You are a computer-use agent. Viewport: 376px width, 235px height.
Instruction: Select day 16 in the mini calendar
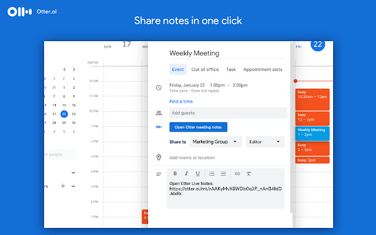[x=73, y=105]
